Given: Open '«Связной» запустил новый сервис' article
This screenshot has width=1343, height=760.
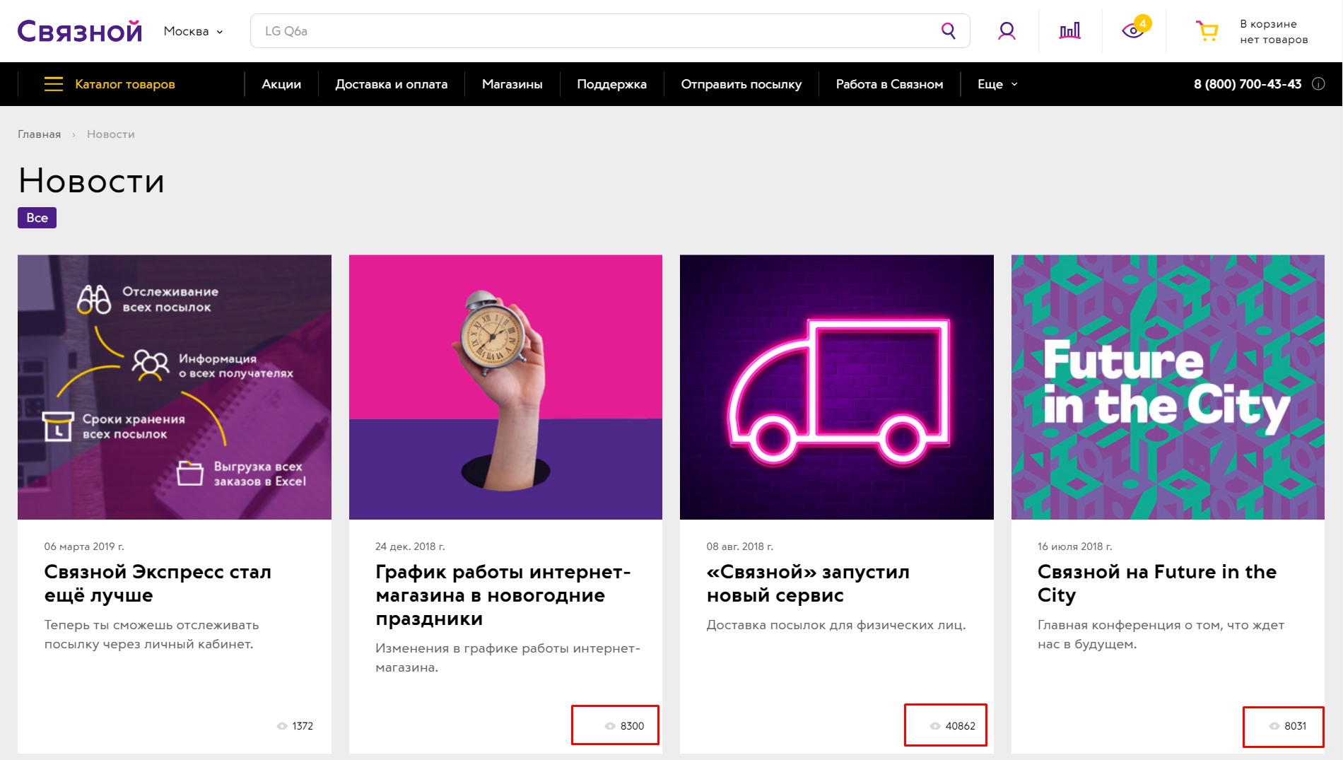Looking at the screenshot, I should 808,583.
